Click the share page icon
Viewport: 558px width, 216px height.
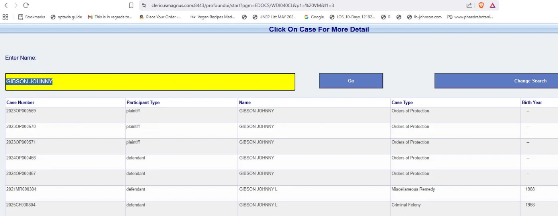pyautogui.click(x=469, y=5)
